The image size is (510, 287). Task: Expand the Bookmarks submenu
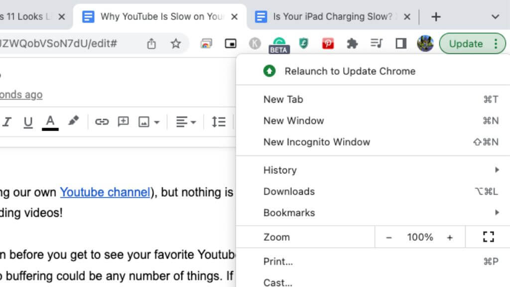373,213
